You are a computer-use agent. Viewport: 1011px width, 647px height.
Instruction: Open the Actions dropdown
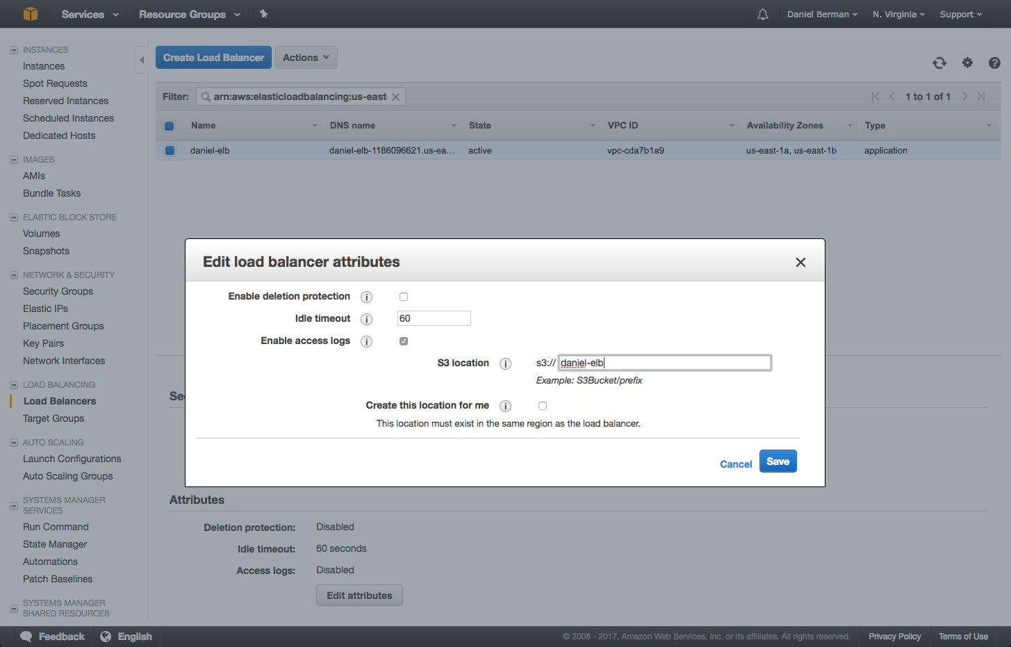click(x=306, y=57)
